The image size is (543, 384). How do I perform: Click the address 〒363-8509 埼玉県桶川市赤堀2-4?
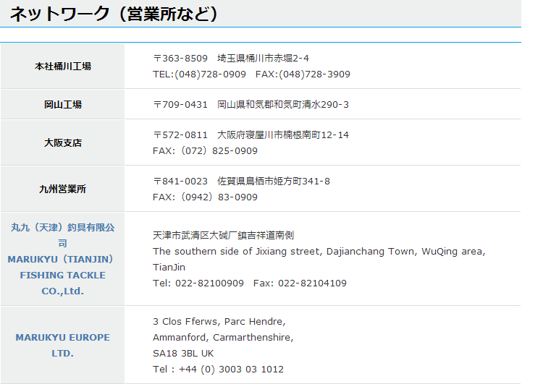tap(231, 58)
